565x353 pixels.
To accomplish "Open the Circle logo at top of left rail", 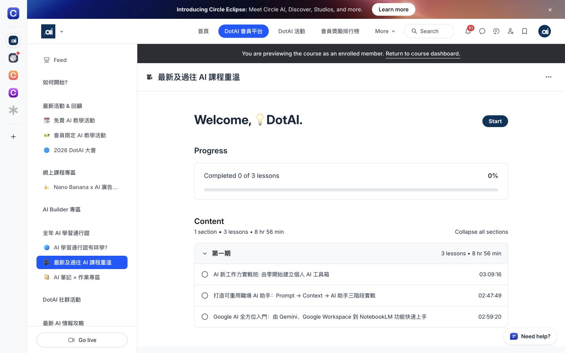I will (x=13, y=13).
